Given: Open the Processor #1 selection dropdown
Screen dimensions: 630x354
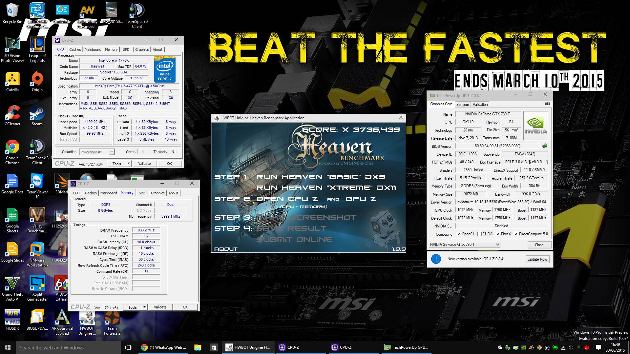Looking at the screenshot, I should 97,152.
